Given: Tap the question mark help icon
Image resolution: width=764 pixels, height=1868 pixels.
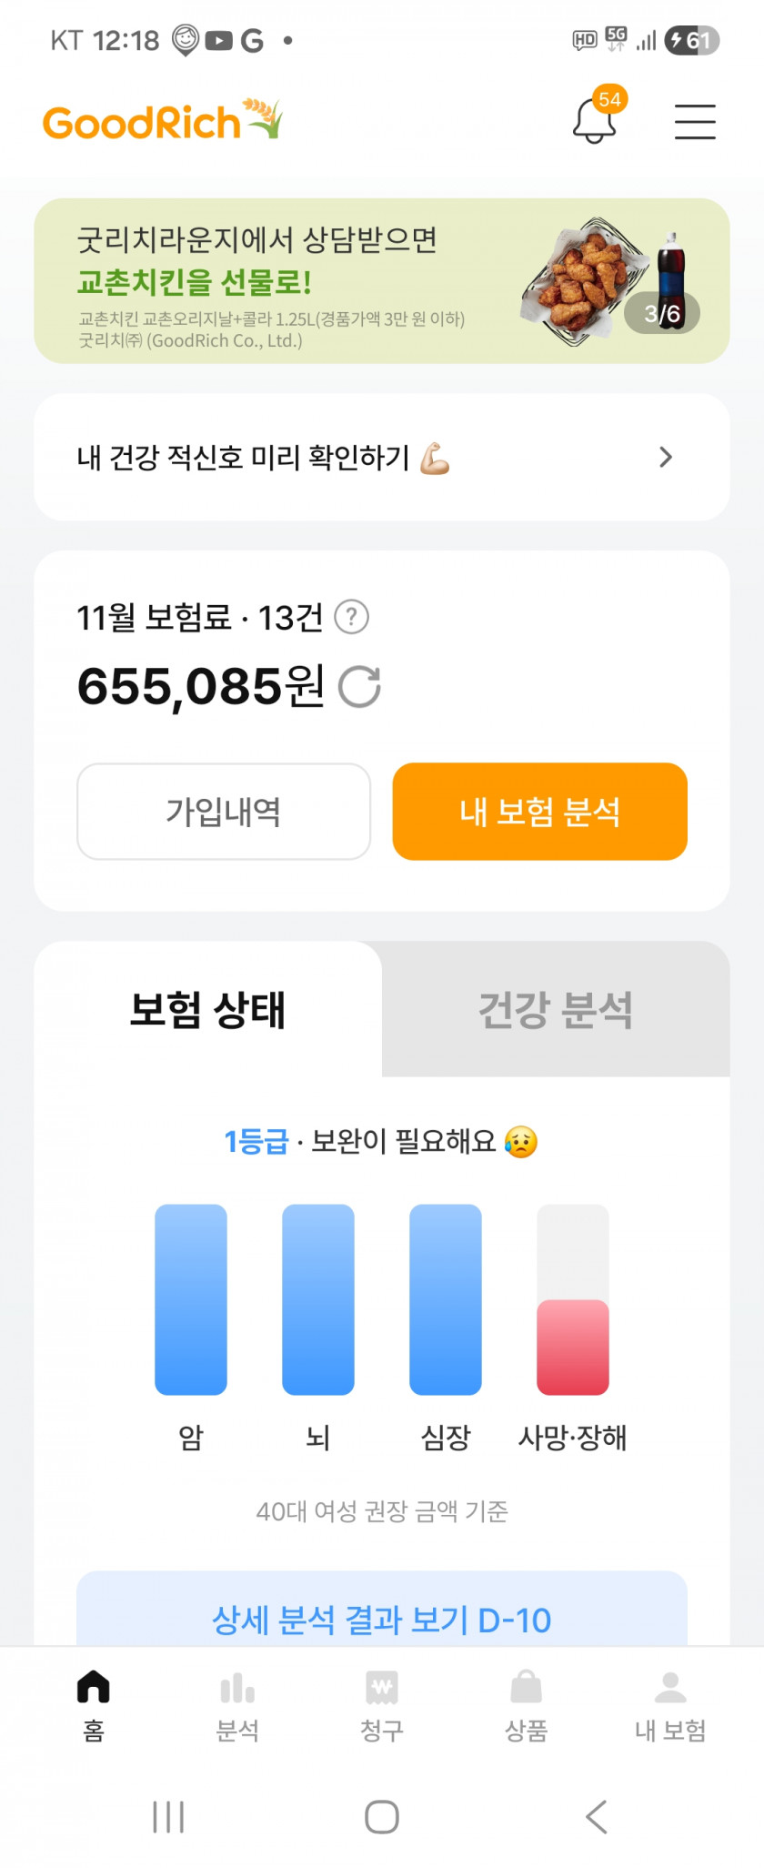Looking at the screenshot, I should [x=351, y=618].
